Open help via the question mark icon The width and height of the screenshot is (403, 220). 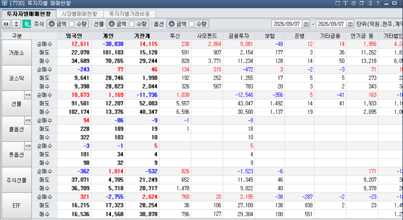[x=378, y=3]
